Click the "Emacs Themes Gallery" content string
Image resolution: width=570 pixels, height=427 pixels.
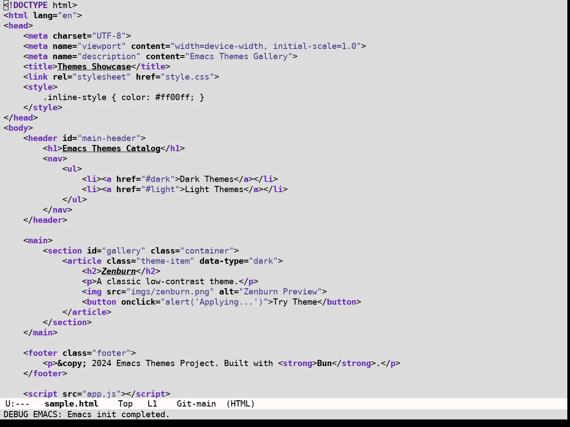point(239,56)
